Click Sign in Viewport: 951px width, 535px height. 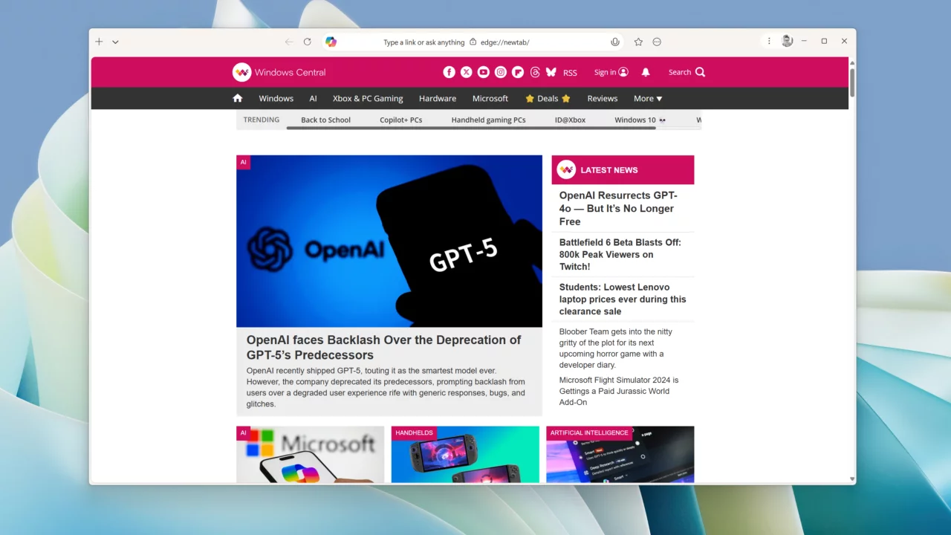click(x=611, y=72)
